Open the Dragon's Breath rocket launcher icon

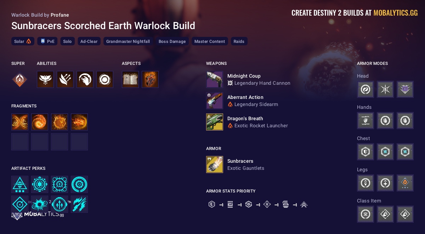click(215, 122)
